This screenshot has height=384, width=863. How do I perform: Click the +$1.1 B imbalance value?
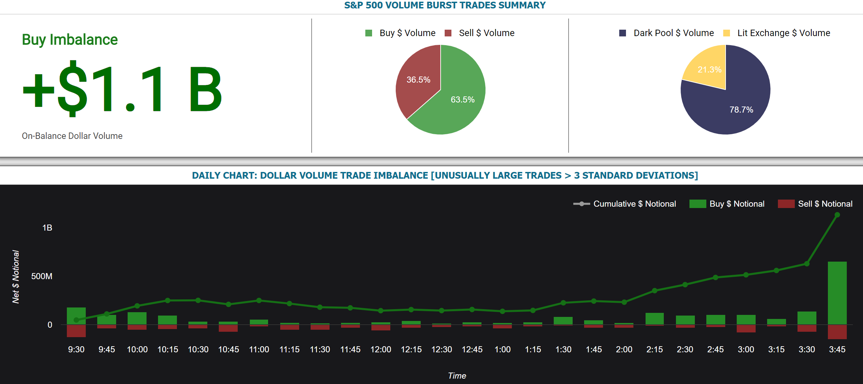[x=122, y=89]
